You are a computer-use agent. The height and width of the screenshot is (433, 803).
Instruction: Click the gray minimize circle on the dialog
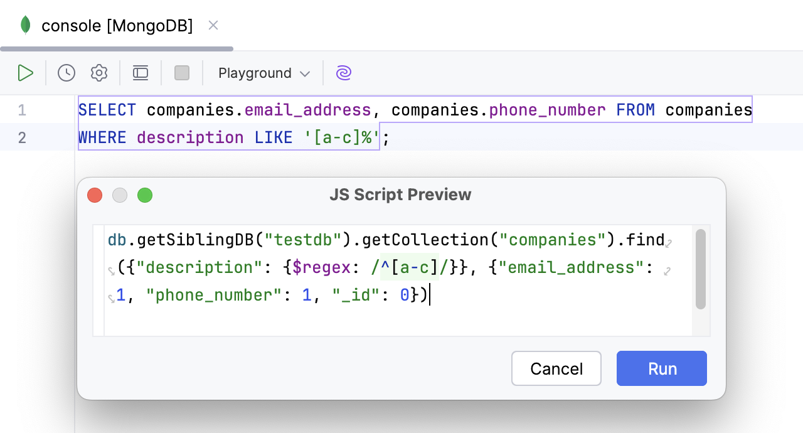coord(120,195)
